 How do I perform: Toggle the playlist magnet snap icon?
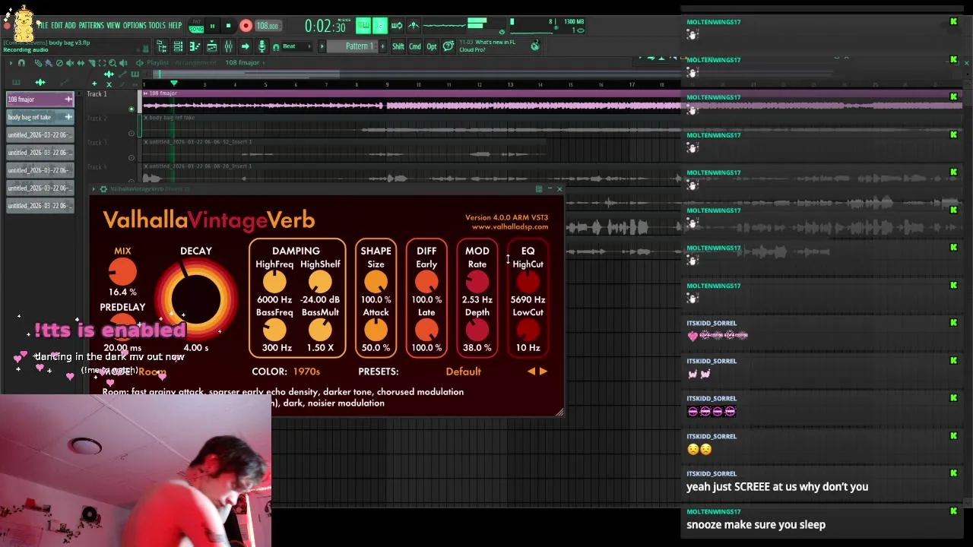pos(21,63)
